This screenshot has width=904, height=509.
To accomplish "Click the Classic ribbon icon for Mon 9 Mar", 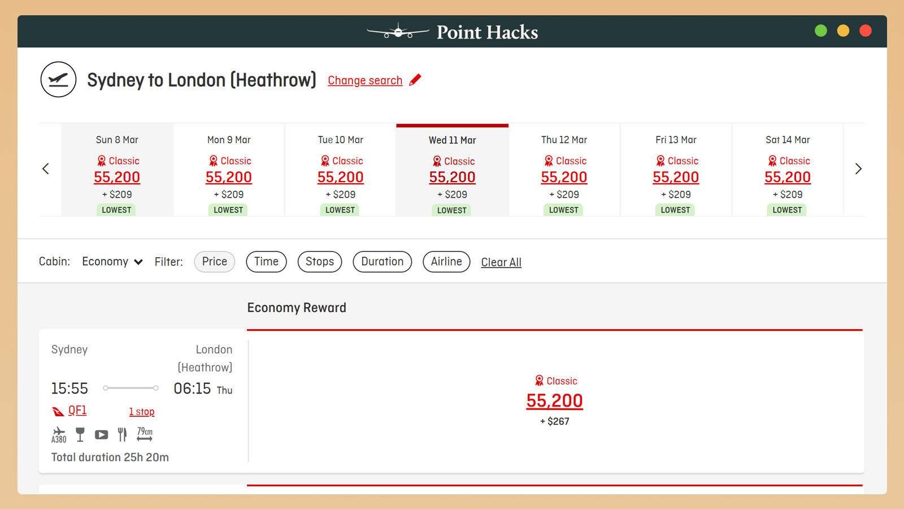I will (x=214, y=161).
